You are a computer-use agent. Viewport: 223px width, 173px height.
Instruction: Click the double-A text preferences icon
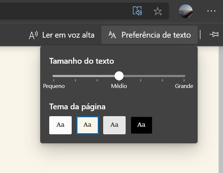click(112, 35)
